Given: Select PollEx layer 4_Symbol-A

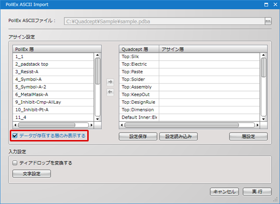Looking at the screenshot, I should 53,79.
